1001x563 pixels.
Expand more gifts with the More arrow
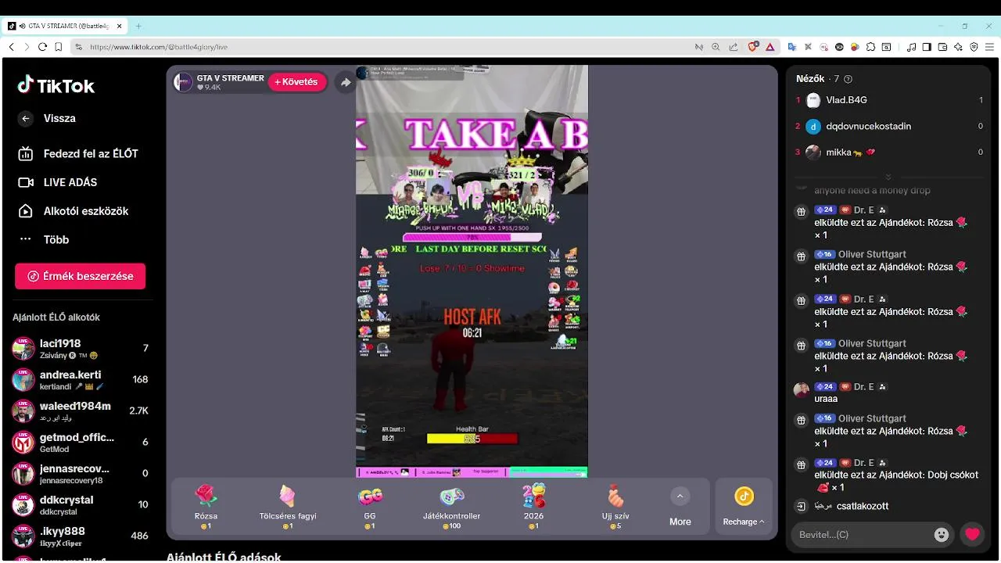click(x=680, y=497)
